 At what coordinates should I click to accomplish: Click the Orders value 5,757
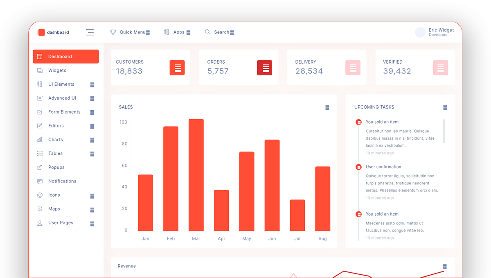(218, 71)
